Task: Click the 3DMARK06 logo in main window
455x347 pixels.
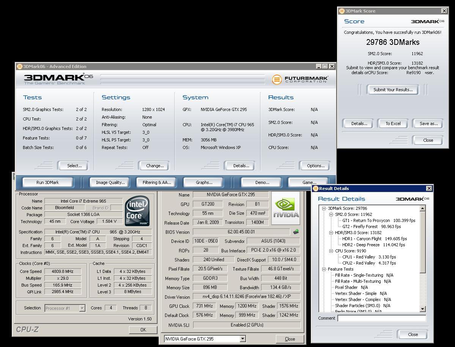Action: pos(58,79)
